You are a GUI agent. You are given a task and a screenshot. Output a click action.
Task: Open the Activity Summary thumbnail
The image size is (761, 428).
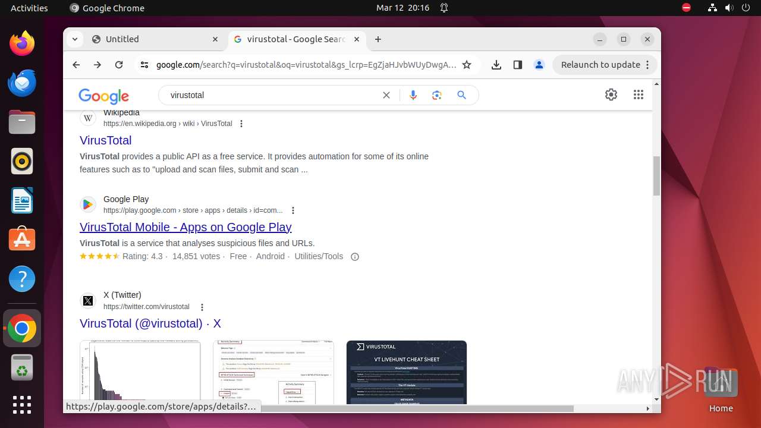click(x=273, y=372)
